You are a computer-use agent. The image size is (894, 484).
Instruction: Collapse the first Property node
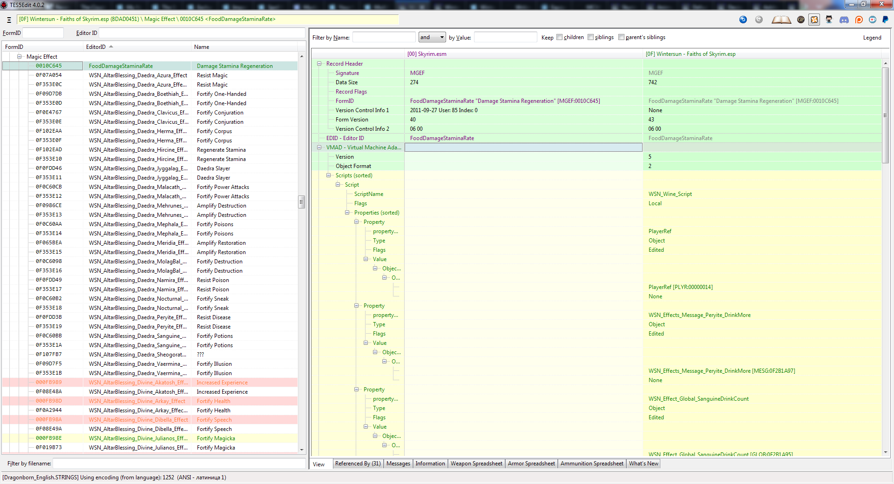(357, 222)
